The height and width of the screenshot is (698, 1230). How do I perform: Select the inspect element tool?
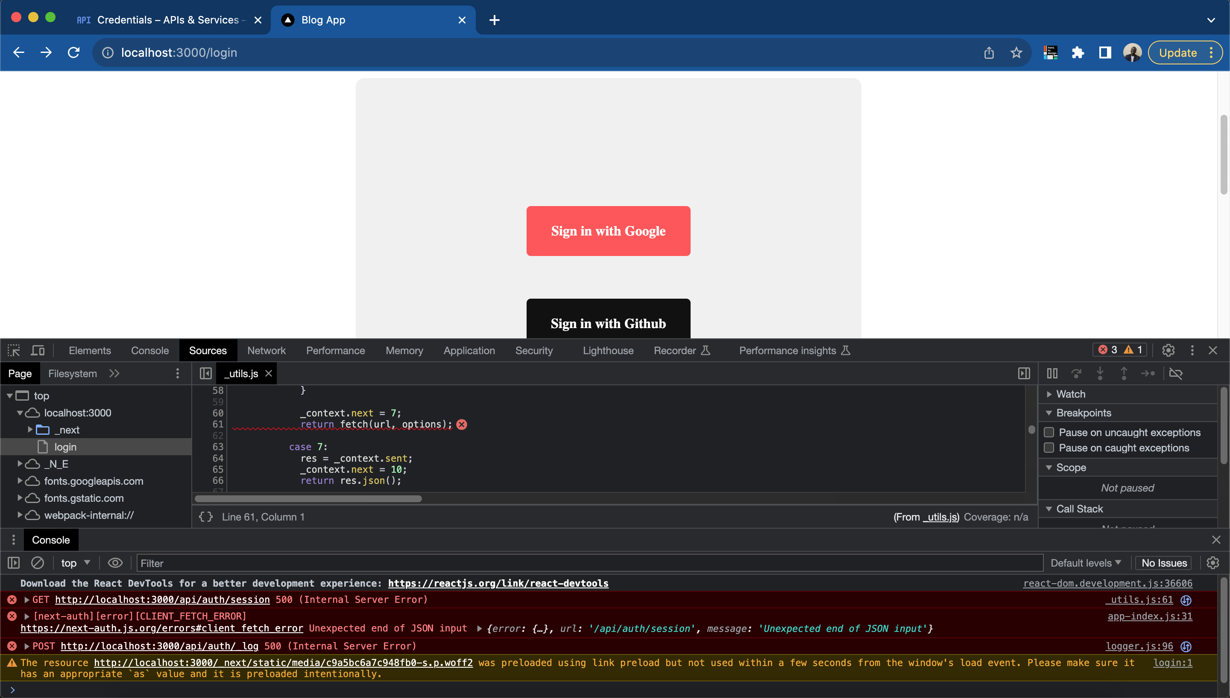[13, 350]
